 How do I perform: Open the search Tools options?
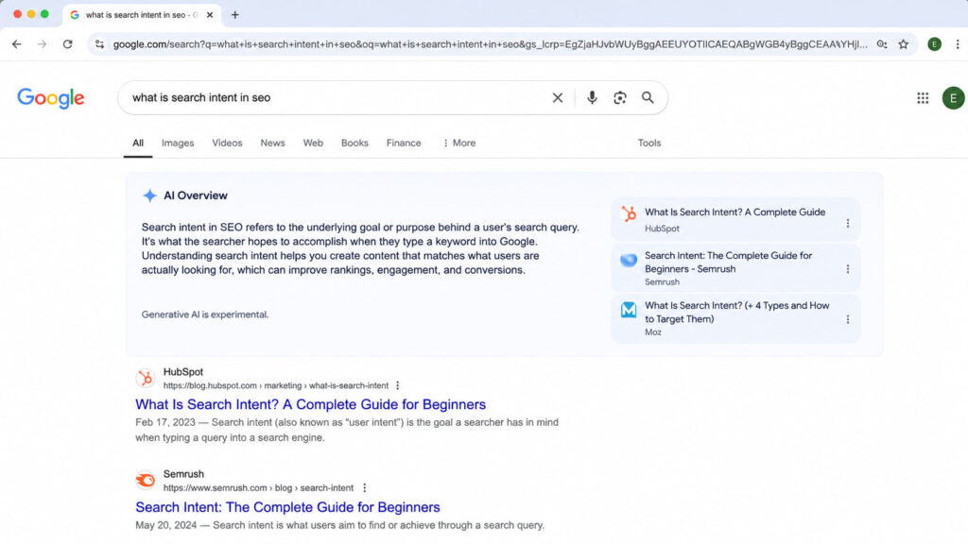click(x=649, y=144)
